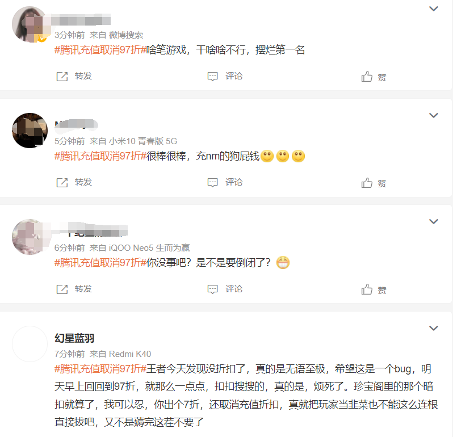
Task: Click repost icon on iQOO Neo5 post
Action: coord(62,289)
